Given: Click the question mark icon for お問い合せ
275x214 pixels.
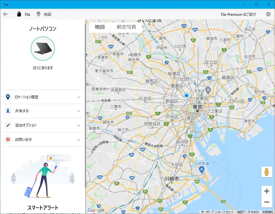Looking at the screenshot, I should tap(8, 140).
